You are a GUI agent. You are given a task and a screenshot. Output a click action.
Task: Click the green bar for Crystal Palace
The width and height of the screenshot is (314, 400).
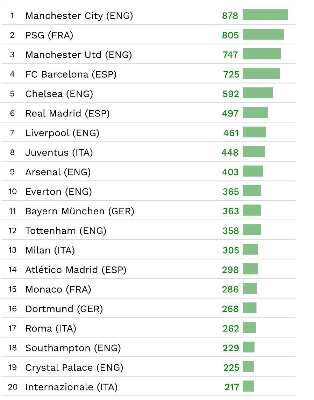248,367
